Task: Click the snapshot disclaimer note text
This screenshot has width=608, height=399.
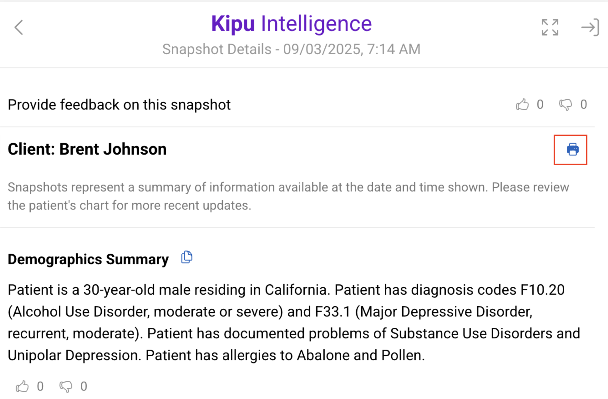Action: pos(288,196)
